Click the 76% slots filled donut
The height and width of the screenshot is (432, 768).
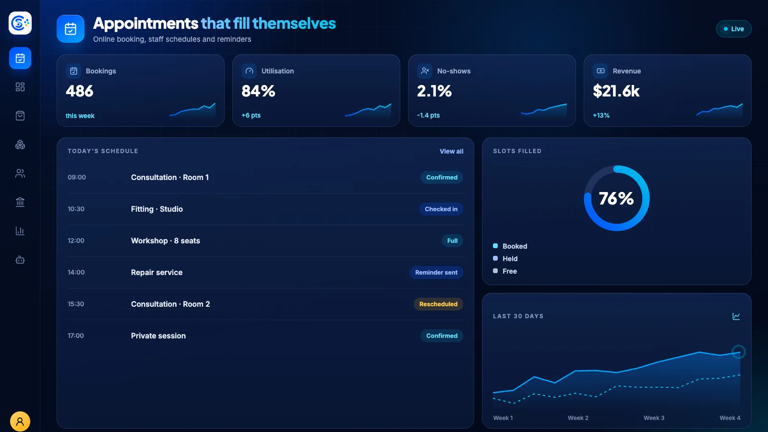click(617, 198)
